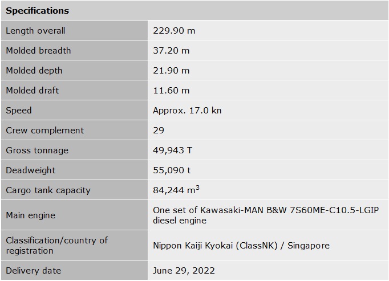This screenshot has height=281, width=389.
Task: Click the crew complement value 29
Action: 159,131
